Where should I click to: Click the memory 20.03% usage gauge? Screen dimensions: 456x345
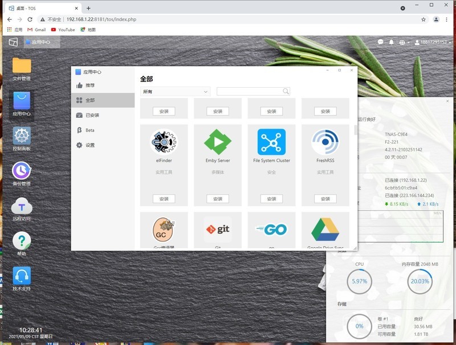(420, 281)
